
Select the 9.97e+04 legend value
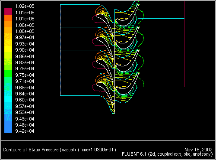(25, 37)
